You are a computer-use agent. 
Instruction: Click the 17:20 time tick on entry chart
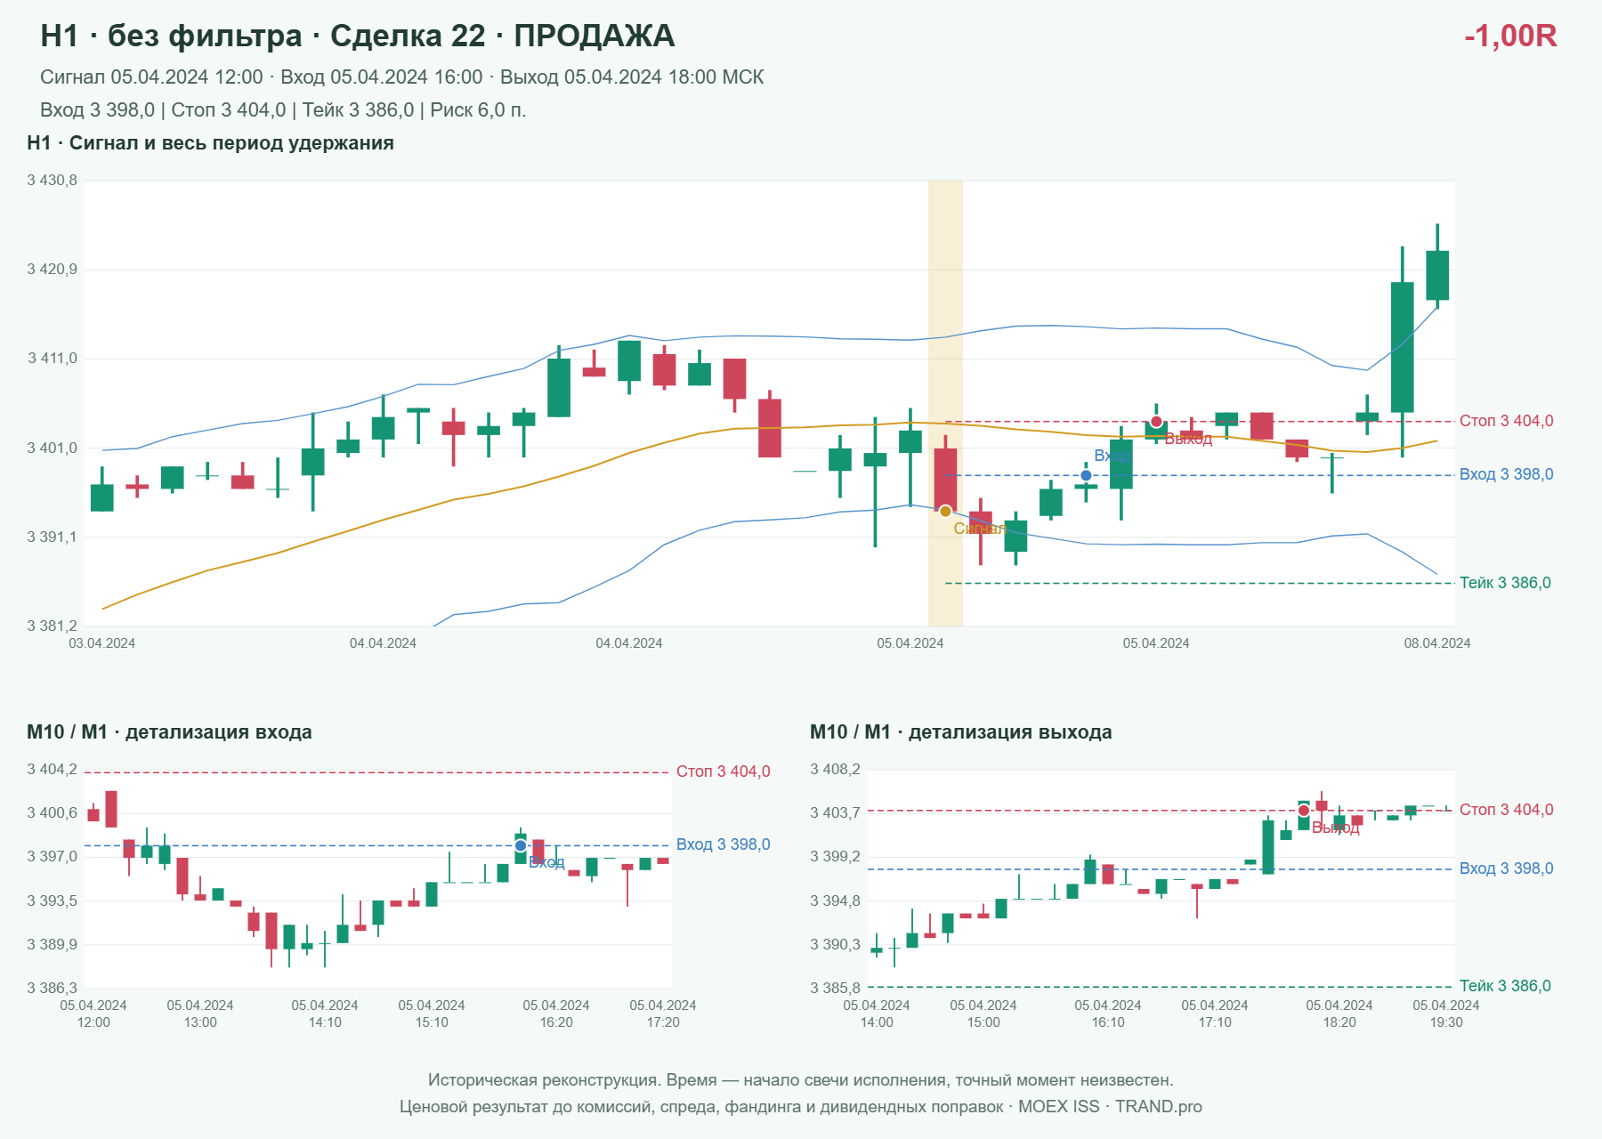point(663,1022)
